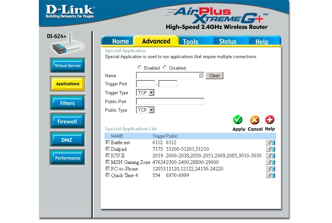The width and height of the screenshot is (332, 223).
Task: Open the Trigger Type dropdown
Action: click(x=145, y=93)
